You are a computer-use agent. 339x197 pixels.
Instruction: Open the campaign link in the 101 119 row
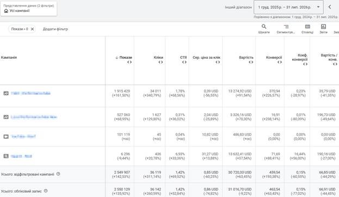coord(23,137)
